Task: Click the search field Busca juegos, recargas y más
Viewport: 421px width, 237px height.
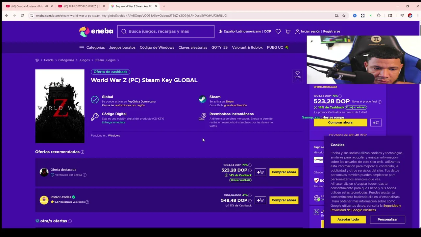Action: (x=166, y=31)
